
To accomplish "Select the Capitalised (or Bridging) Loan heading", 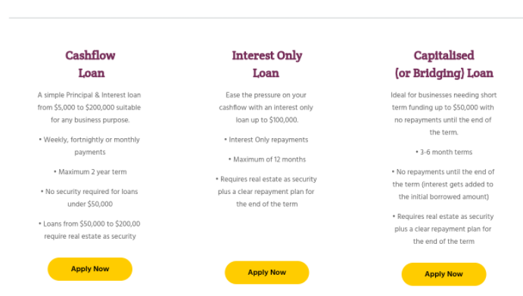I will (x=444, y=64).
